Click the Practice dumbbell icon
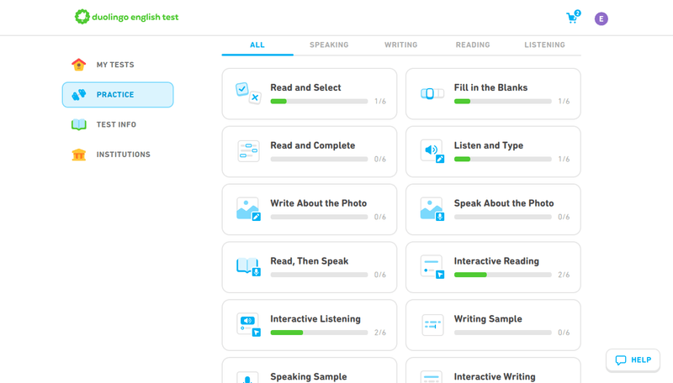673x383 pixels. pyautogui.click(x=78, y=95)
